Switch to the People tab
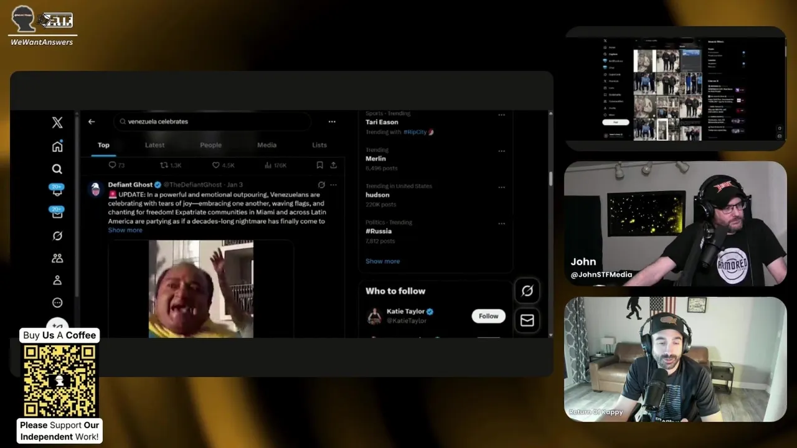Viewport: 797px width, 448px height. tap(210, 145)
